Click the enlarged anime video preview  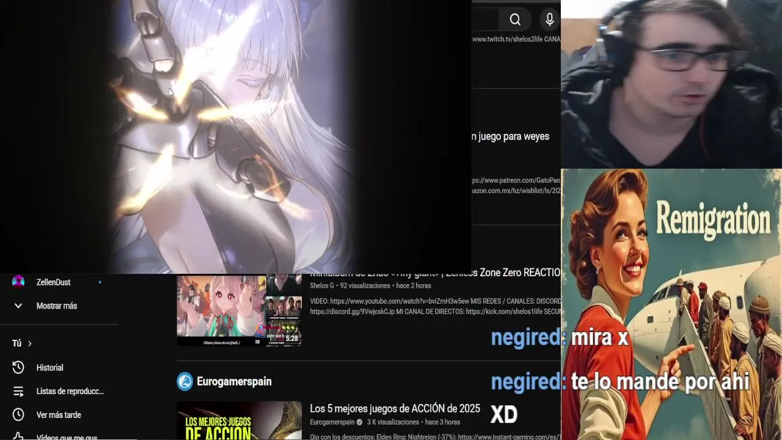coord(236,136)
